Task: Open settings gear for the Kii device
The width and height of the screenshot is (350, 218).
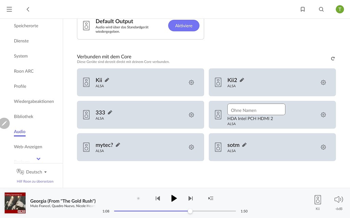Action: pos(191,82)
